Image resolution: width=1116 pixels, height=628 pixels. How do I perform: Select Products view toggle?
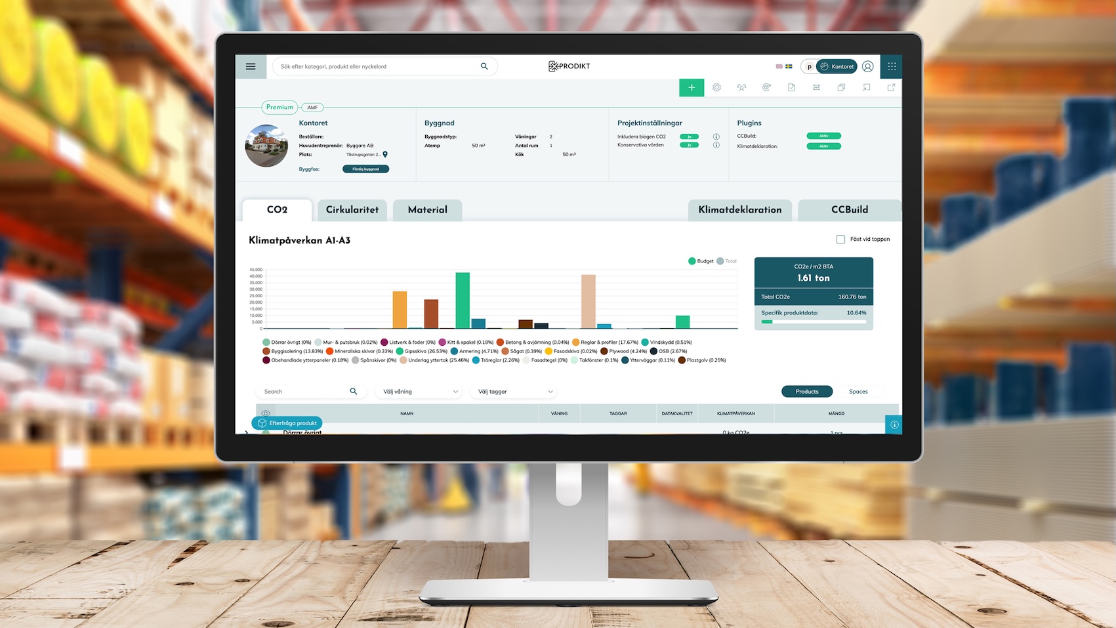pos(807,392)
